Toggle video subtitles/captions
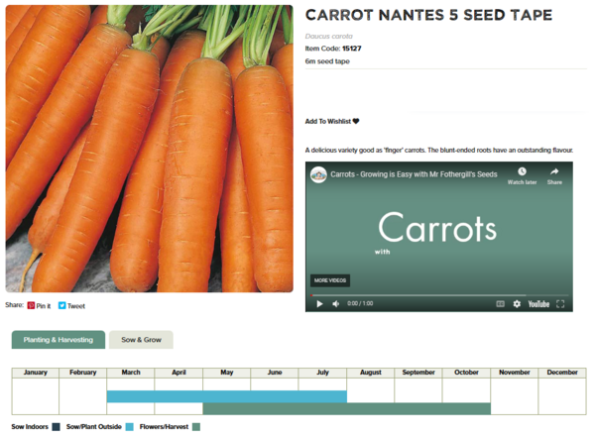 [501, 304]
